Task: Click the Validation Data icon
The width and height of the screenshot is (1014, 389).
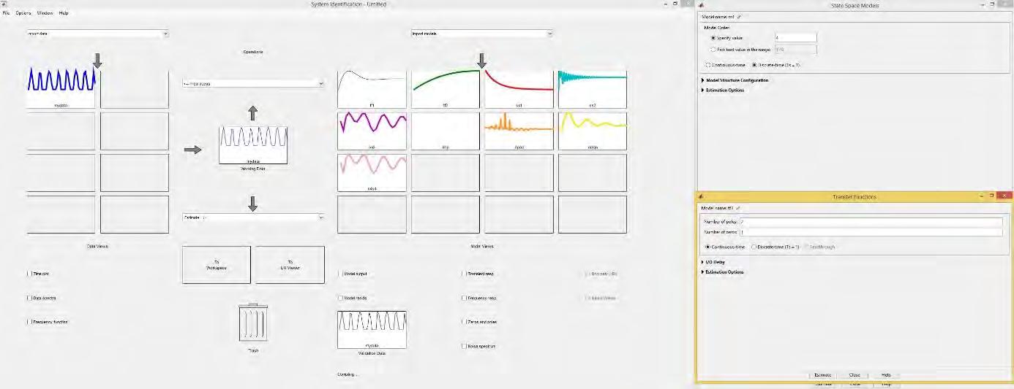Action: (372, 329)
